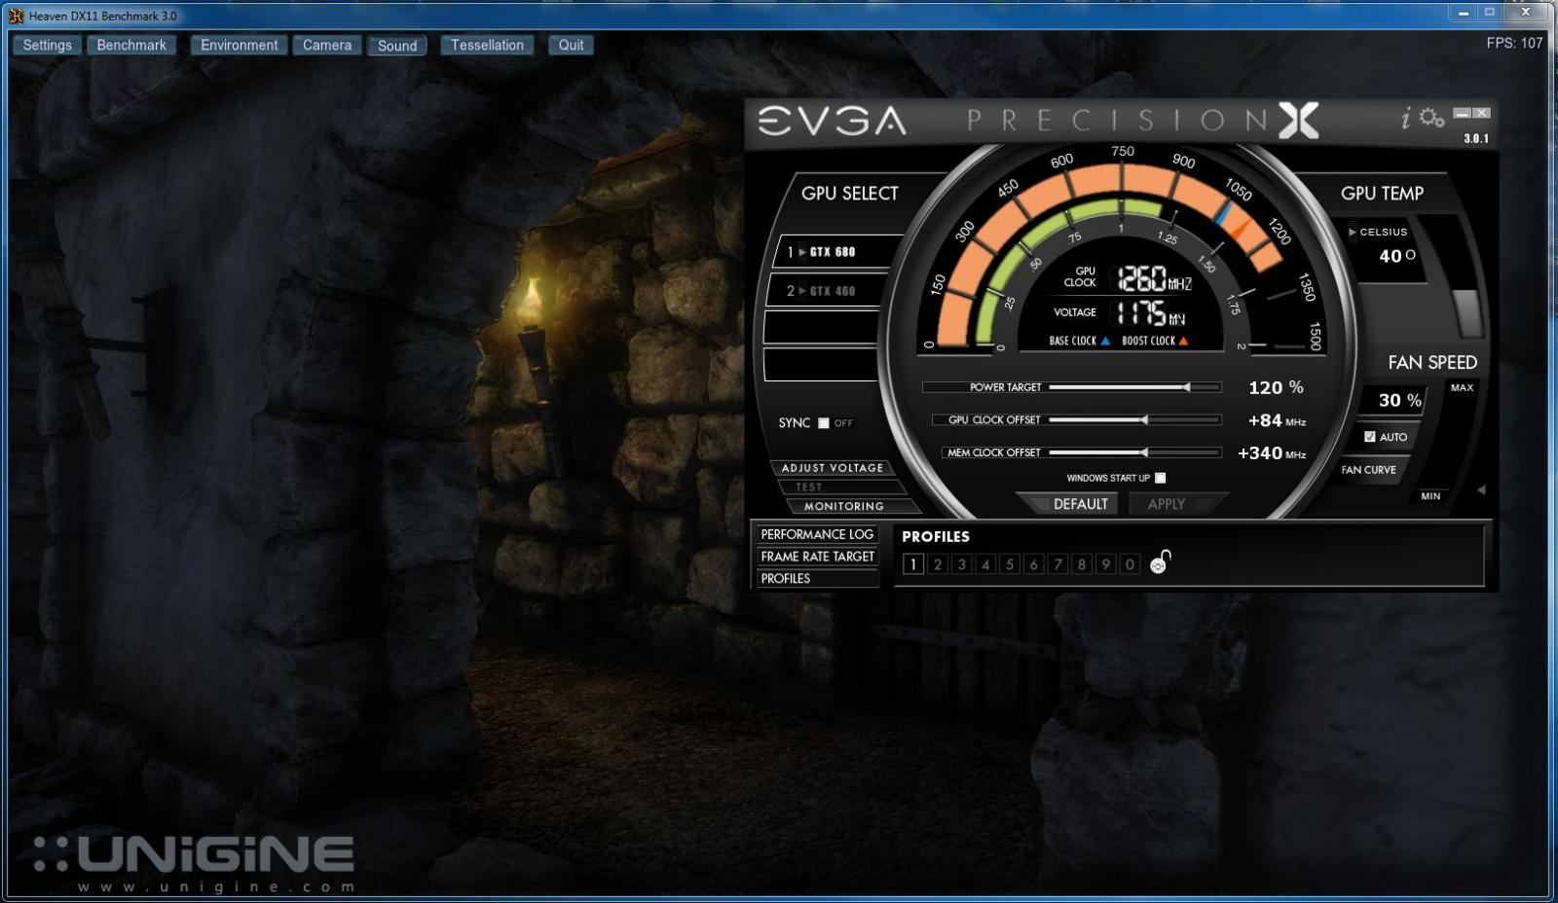Screen dimensions: 1558x903
Task: Select profile slot 3
Action: (x=962, y=564)
